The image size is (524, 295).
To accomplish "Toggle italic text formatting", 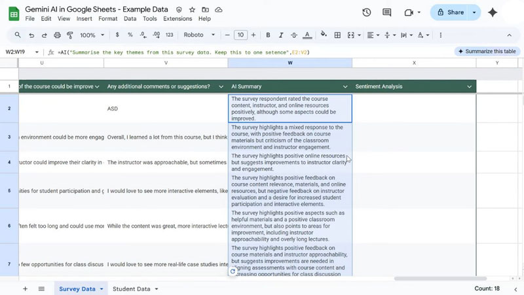I will 282,35.
